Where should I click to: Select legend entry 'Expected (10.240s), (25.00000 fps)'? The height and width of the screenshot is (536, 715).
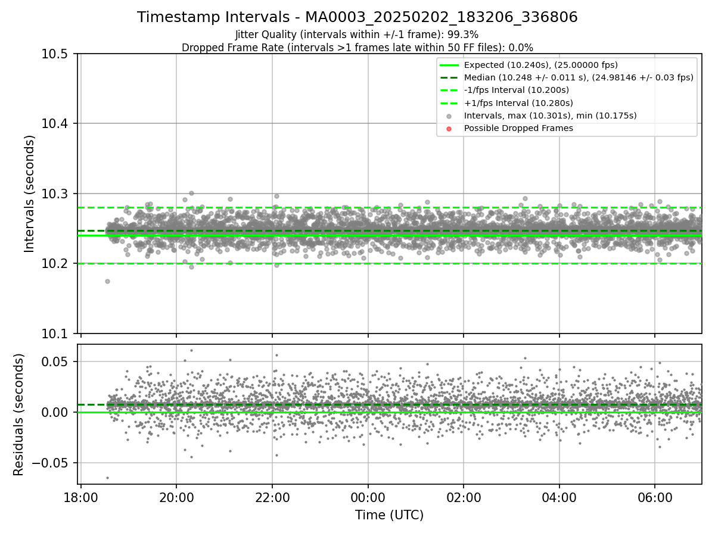pos(541,65)
